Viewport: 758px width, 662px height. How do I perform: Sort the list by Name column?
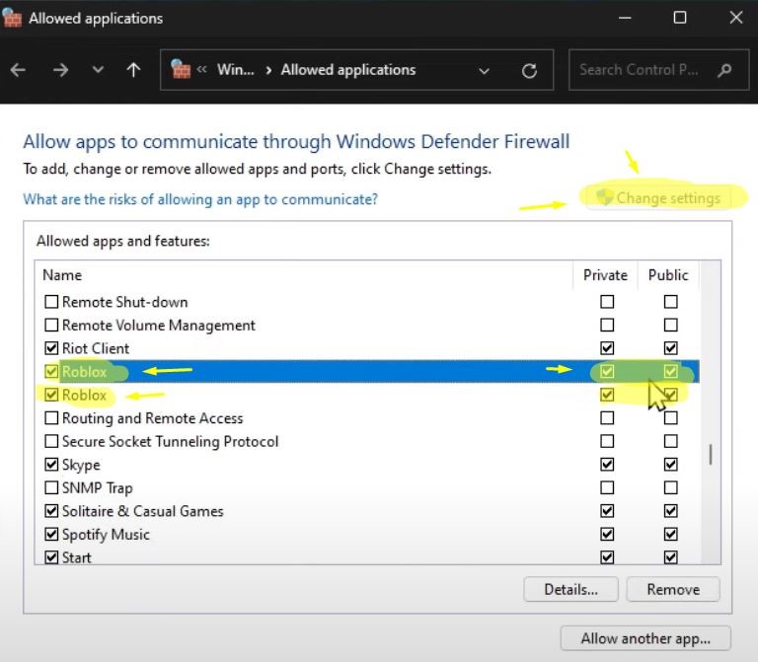[62, 275]
